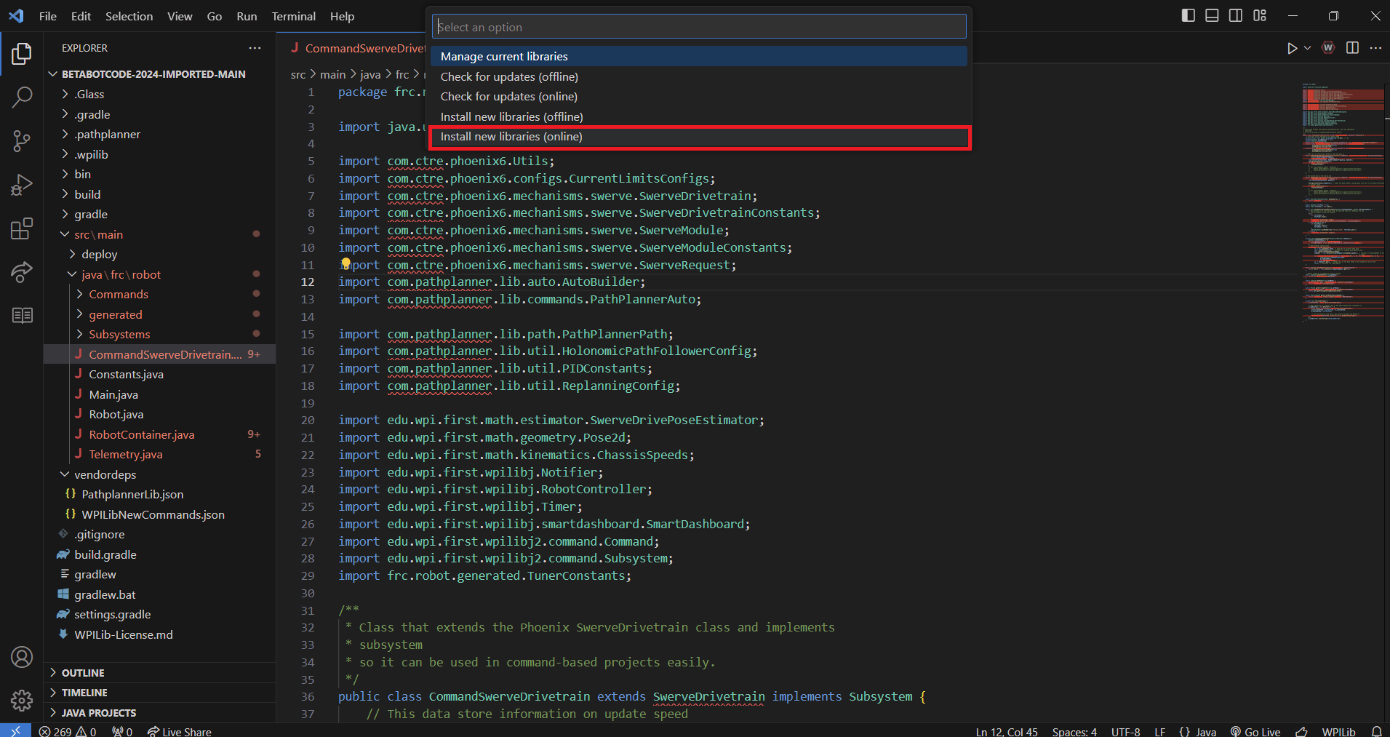Change UTF-8 encoding setting
Screen dimensions: 1390x737
1126,731
